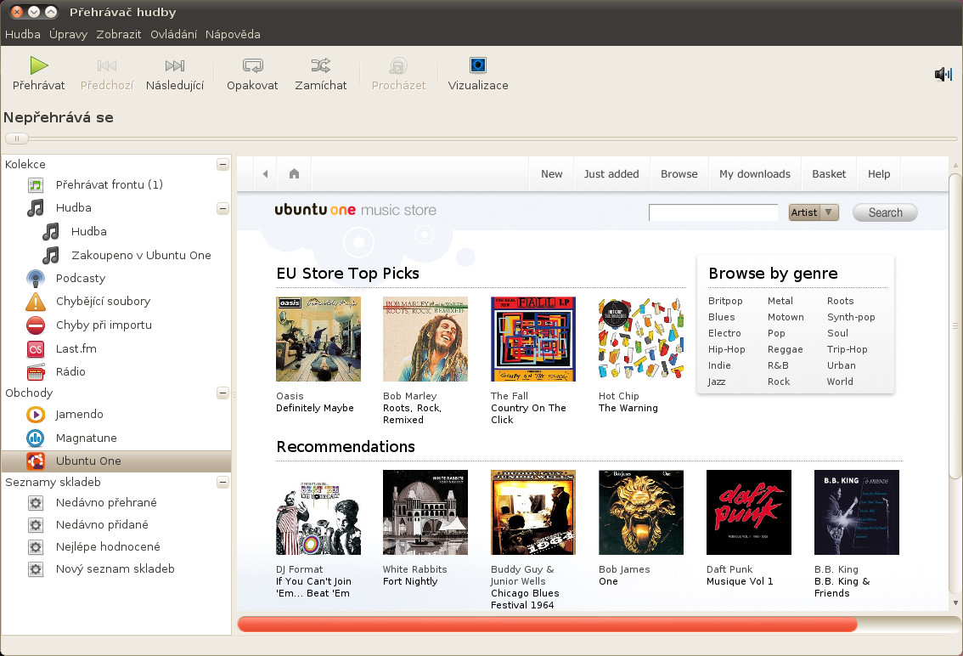This screenshot has width=963, height=656.
Task: Toggle Opakovat repeat mode
Action: pyautogui.click(x=252, y=74)
